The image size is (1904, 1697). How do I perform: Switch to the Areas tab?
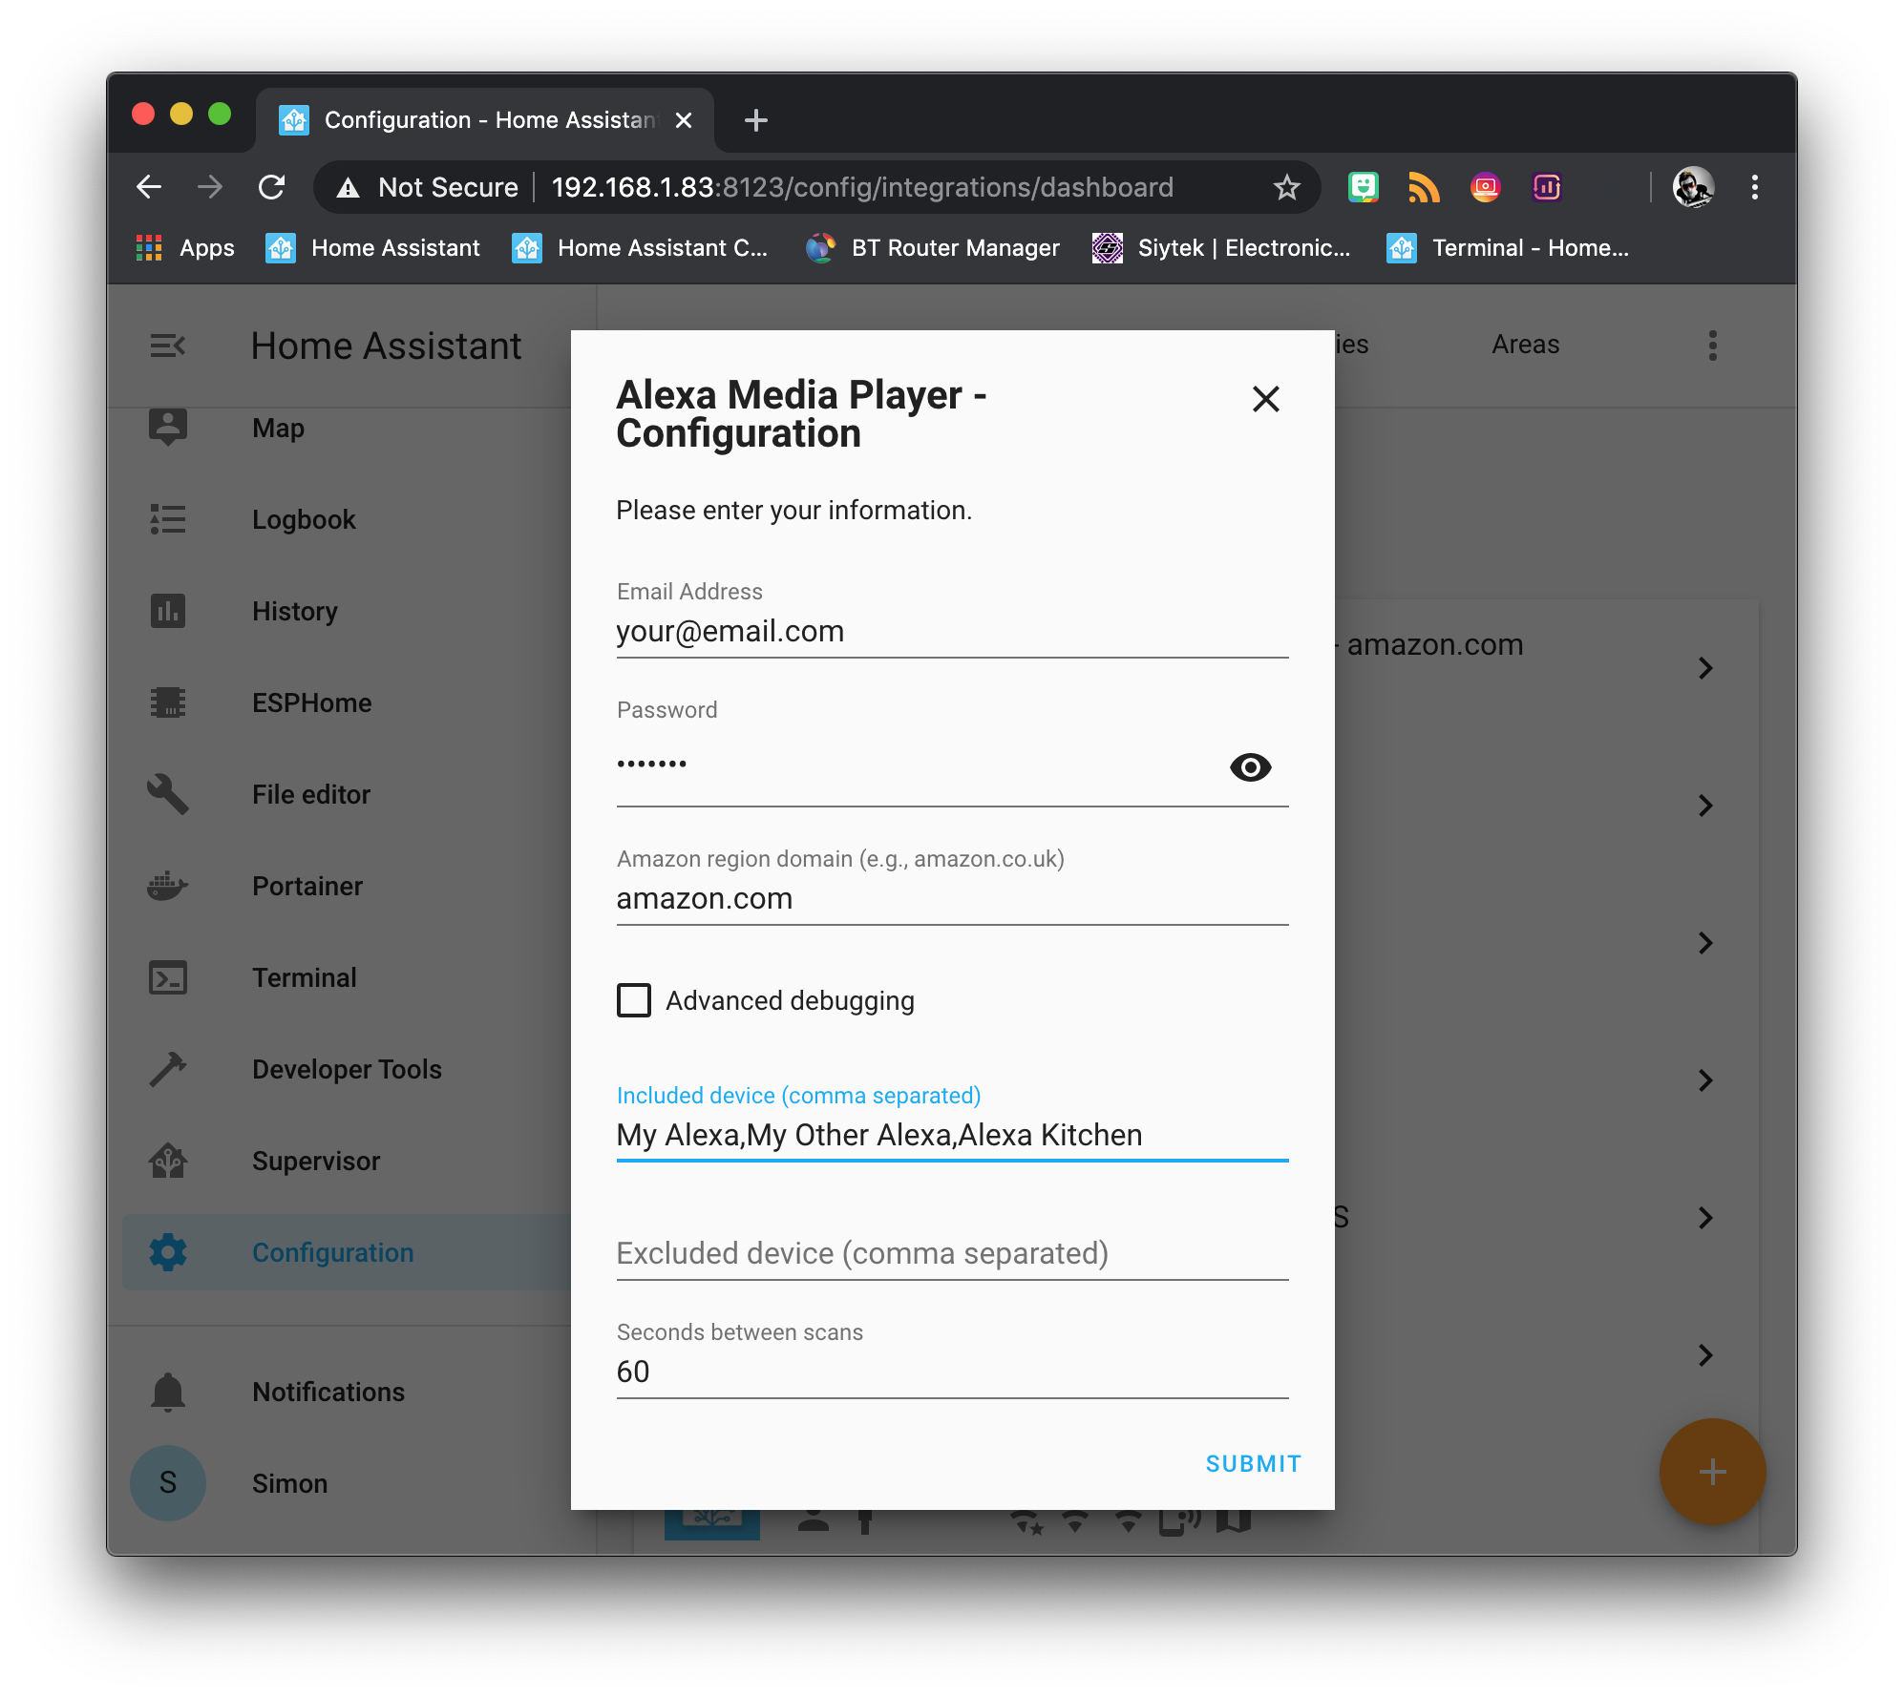[x=1525, y=345]
